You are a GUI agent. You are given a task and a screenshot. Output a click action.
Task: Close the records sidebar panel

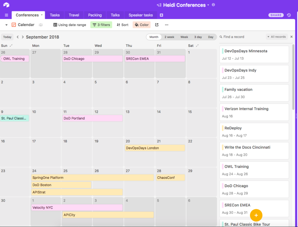pyautogui.click(x=292, y=36)
